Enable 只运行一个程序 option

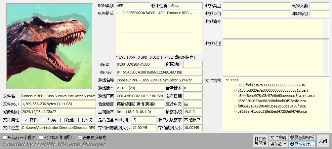click(x=5, y=137)
